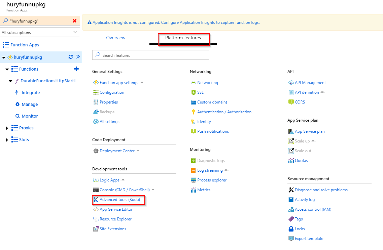
Task: Switch to the Overview tab
Action: click(x=116, y=38)
